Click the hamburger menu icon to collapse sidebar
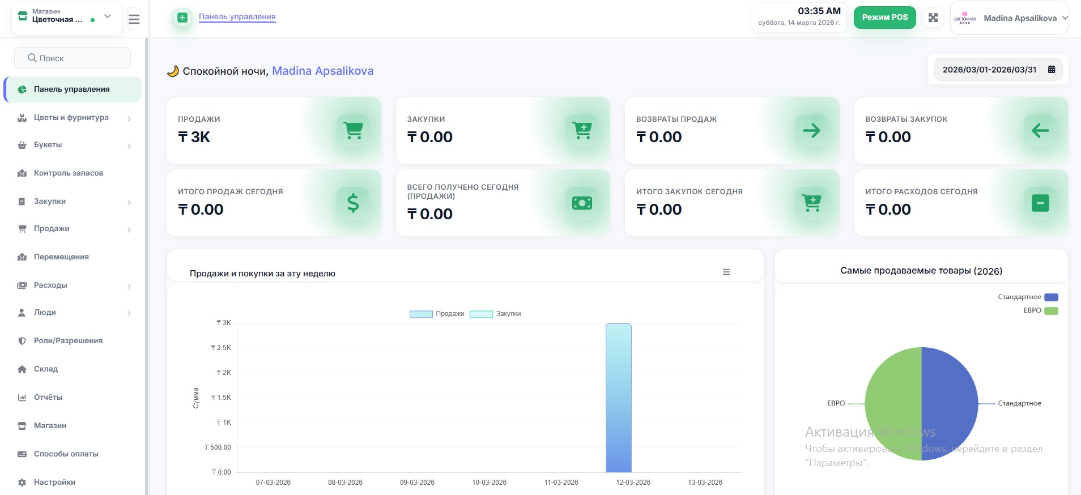Screen dimensions: 1081x495 (x=134, y=20)
